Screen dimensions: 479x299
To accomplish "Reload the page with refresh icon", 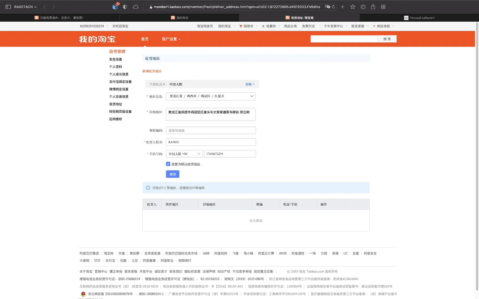I will tap(333, 7).
